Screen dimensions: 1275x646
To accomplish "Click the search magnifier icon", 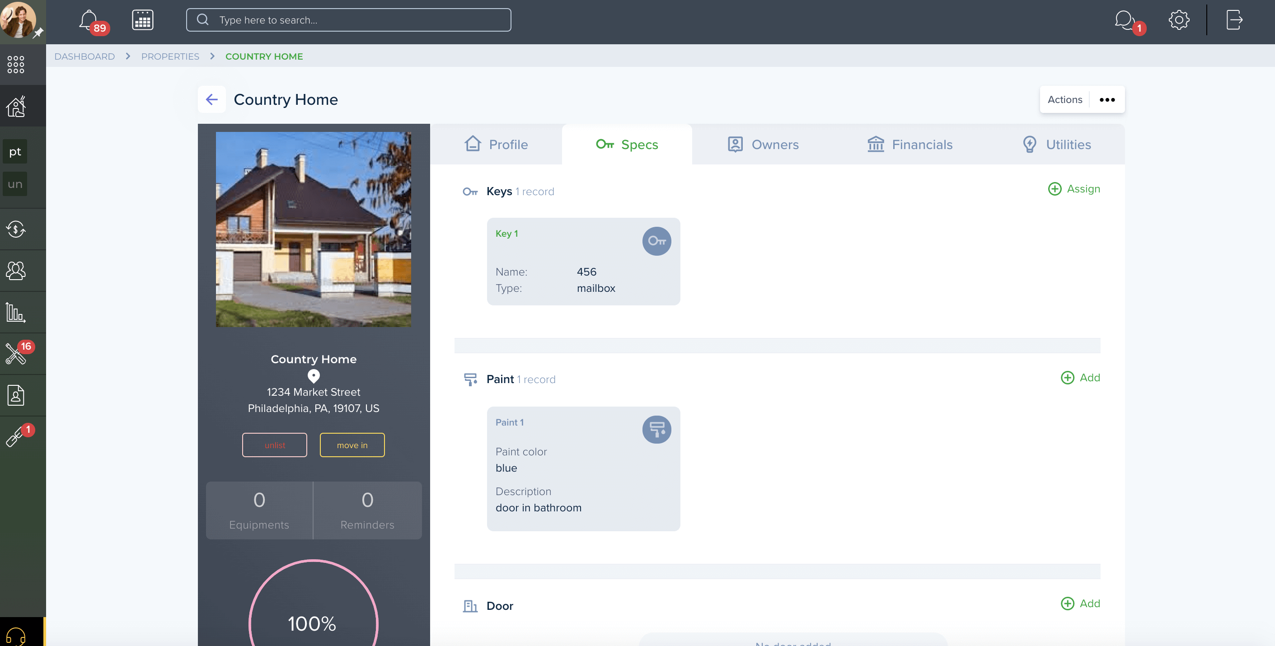I will 202,20.
